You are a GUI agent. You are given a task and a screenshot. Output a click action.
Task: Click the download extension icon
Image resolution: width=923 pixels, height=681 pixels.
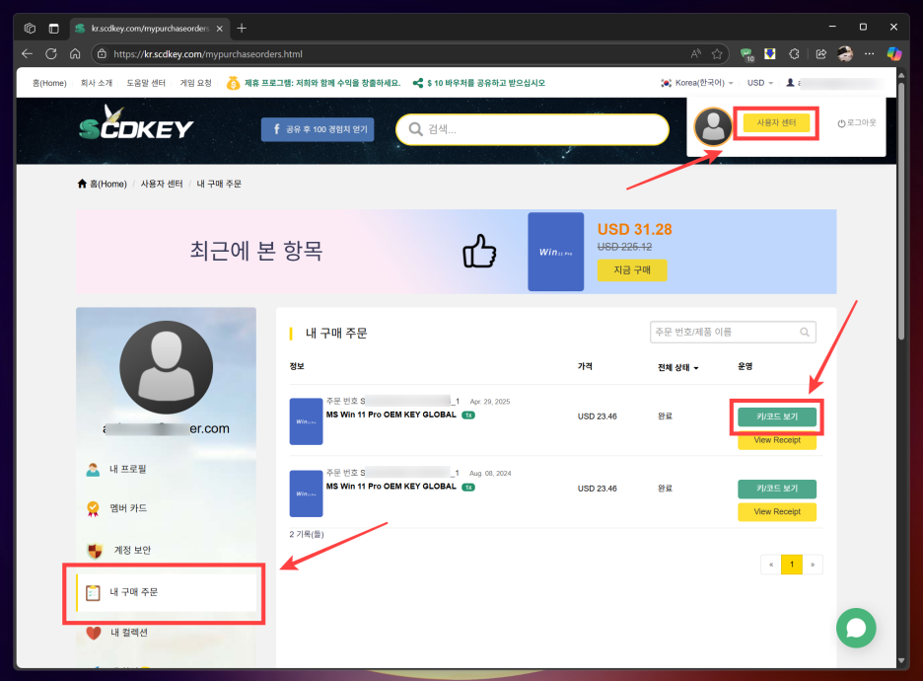click(x=769, y=53)
